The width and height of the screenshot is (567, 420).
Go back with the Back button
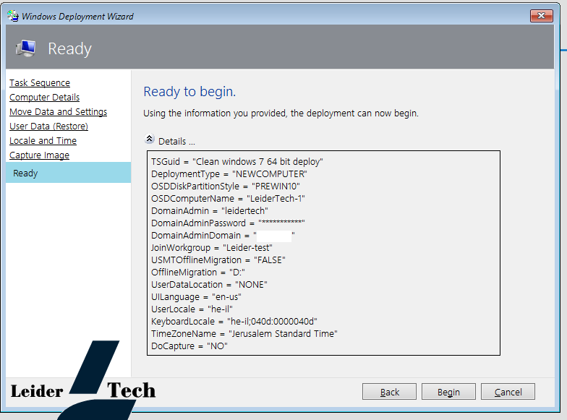pos(389,392)
